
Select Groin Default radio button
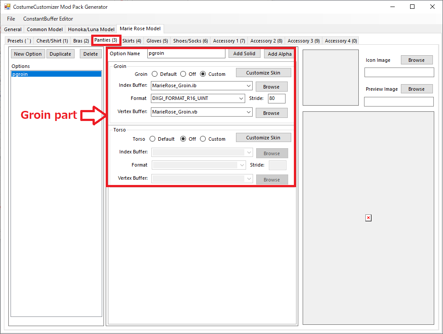click(x=154, y=74)
